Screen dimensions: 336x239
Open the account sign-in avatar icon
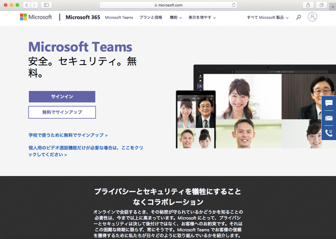(x=312, y=17)
